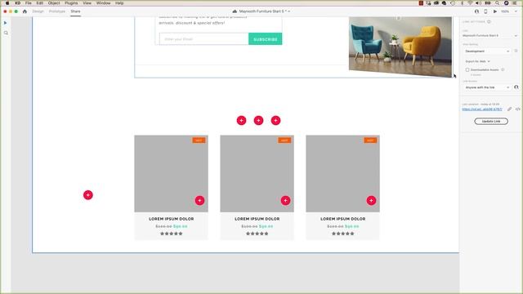Open the shared prototype link URL
Image resolution: width=523 pixels, height=294 pixels.
coord(482,109)
